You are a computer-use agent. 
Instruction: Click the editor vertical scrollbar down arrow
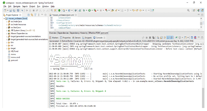click(201, 27)
